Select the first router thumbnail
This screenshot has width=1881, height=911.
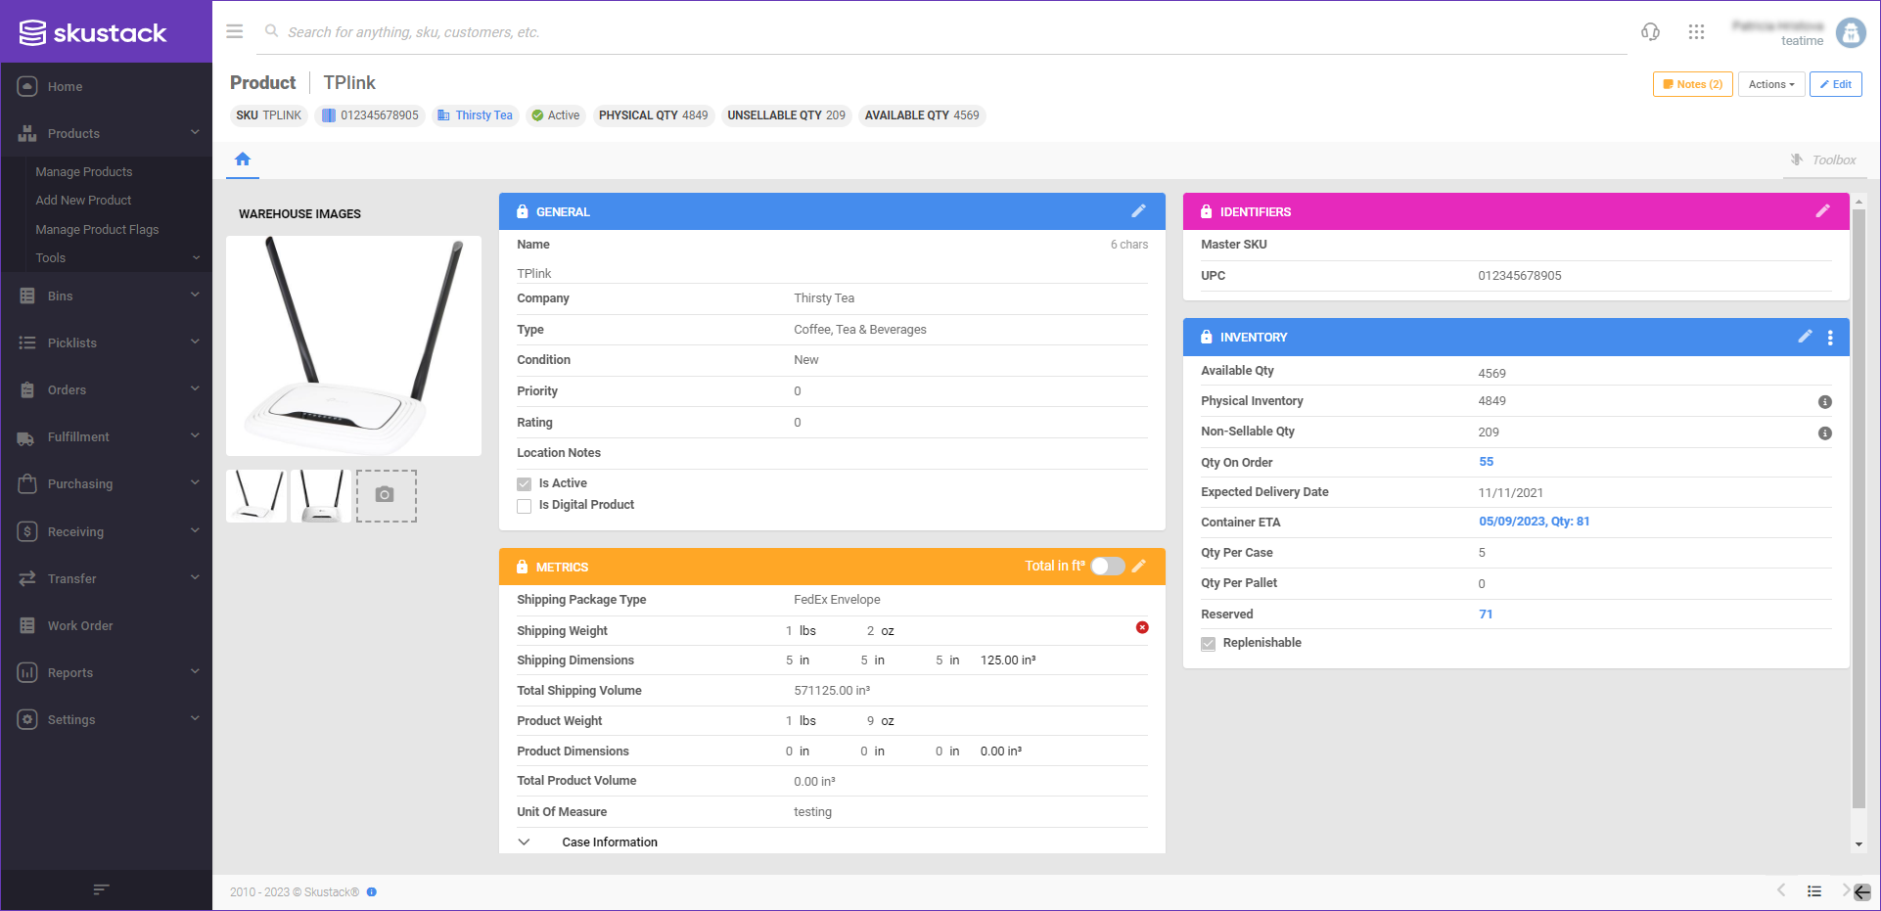click(x=256, y=495)
